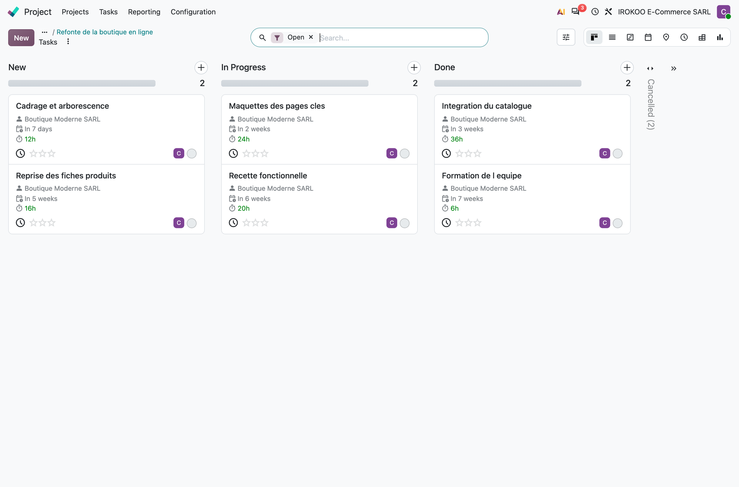Switch to List view
Image resolution: width=739 pixels, height=487 pixels.
click(612, 37)
